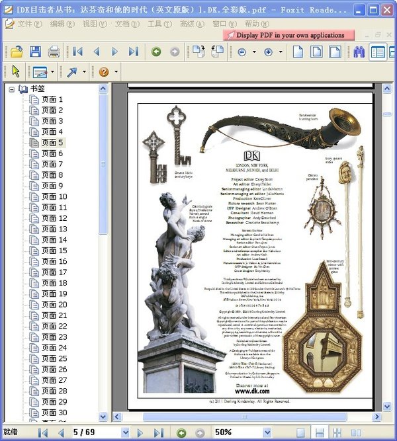
Task: Open search with the binoculars icon
Action: 359,52
